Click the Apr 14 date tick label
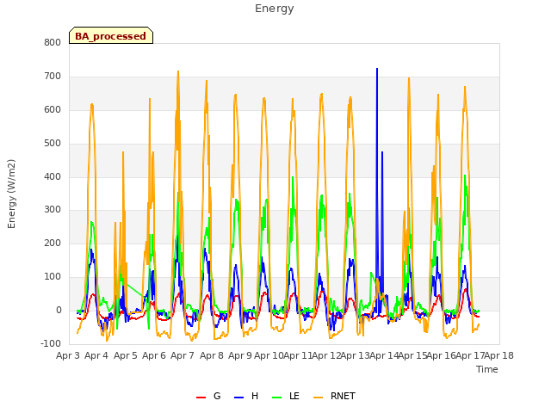This screenshot has width=551, height=413. (x=384, y=355)
